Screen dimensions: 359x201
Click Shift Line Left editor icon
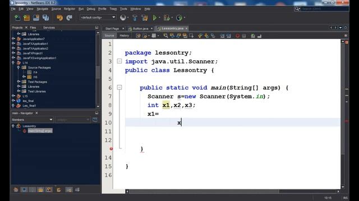click(222, 36)
